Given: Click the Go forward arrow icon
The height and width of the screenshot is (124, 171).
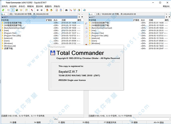Looking at the screenshot, I should [x=42, y=10].
